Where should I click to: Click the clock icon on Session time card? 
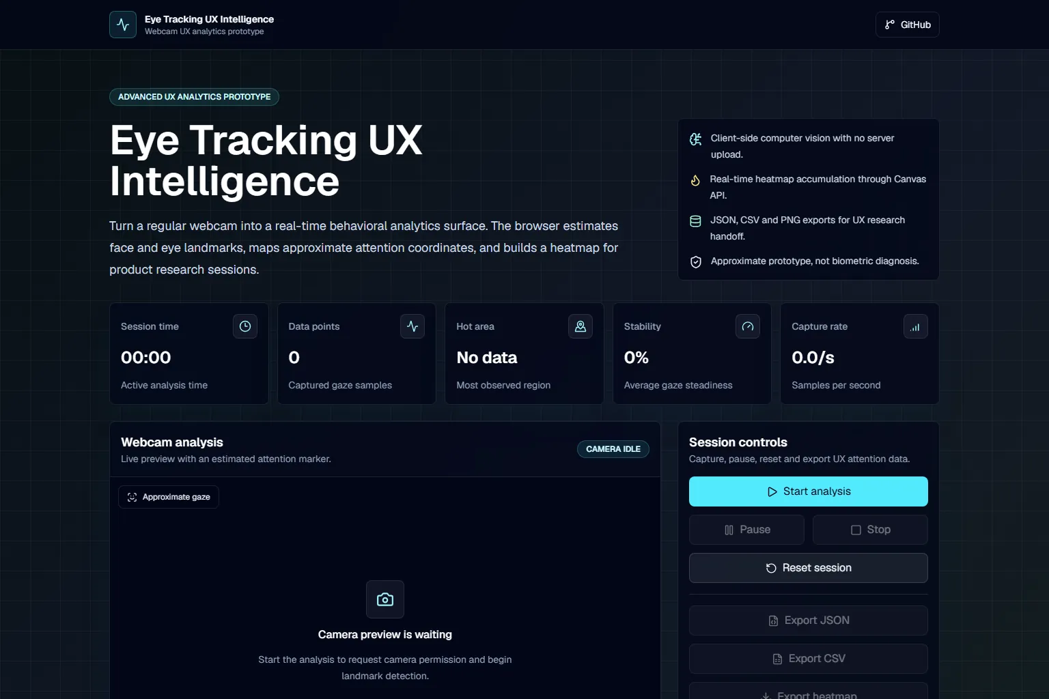coord(245,326)
